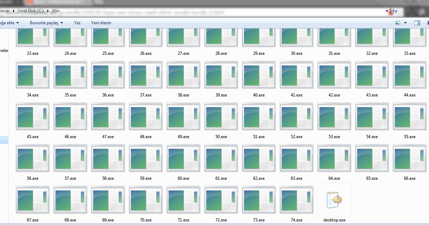Select the 51.exe file icon

tap(259, 116)
